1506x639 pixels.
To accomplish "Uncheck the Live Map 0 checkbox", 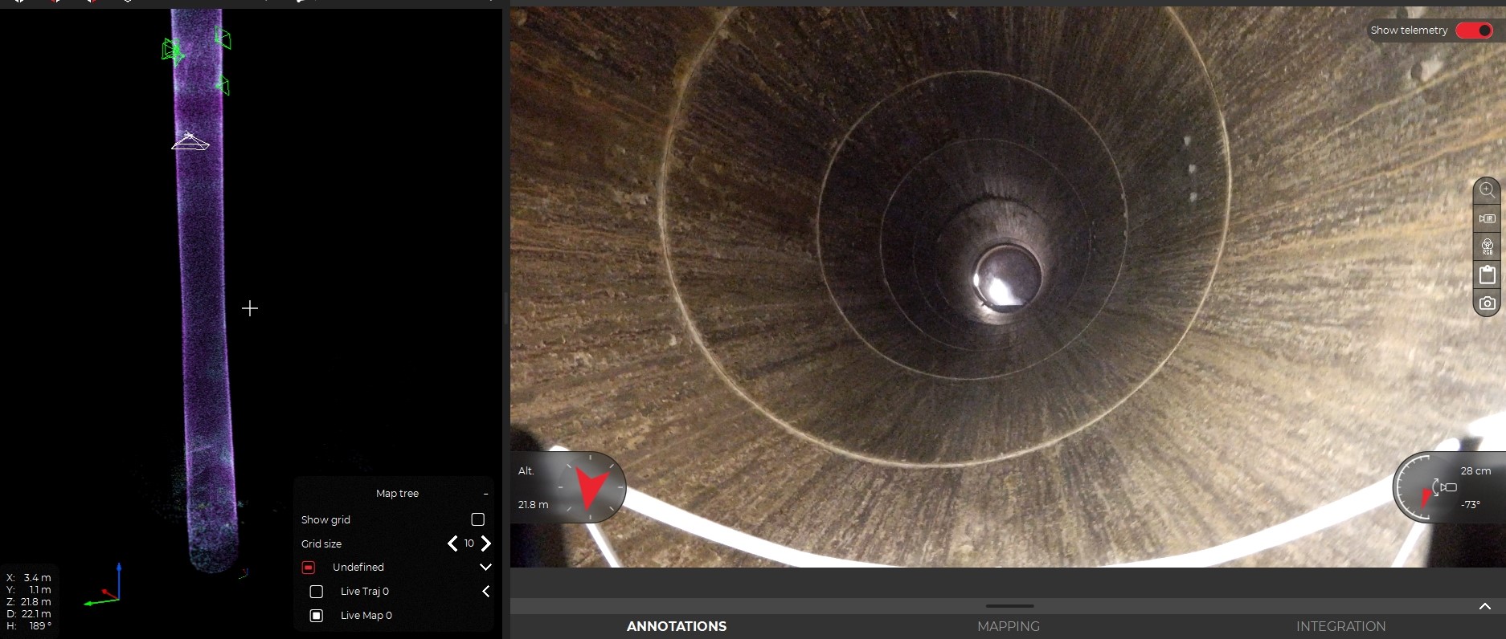I will pos(317,616).
